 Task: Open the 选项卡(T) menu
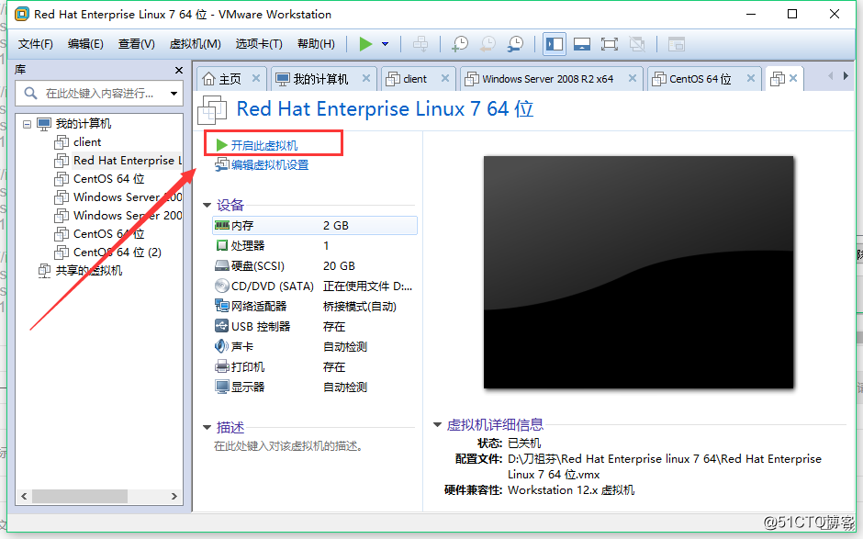(x=259, y=44)
